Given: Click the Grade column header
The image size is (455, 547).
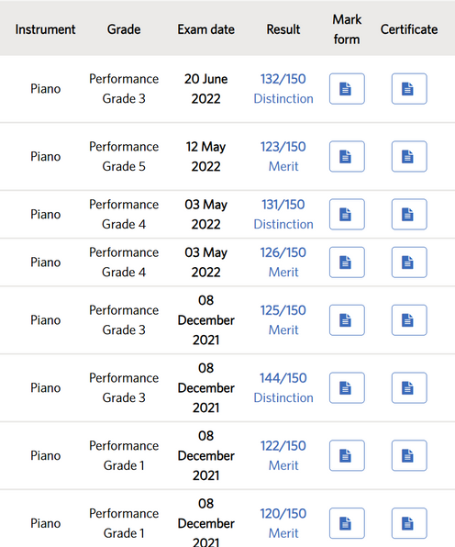Looking at the screenshot, I should tap(124, 29).
